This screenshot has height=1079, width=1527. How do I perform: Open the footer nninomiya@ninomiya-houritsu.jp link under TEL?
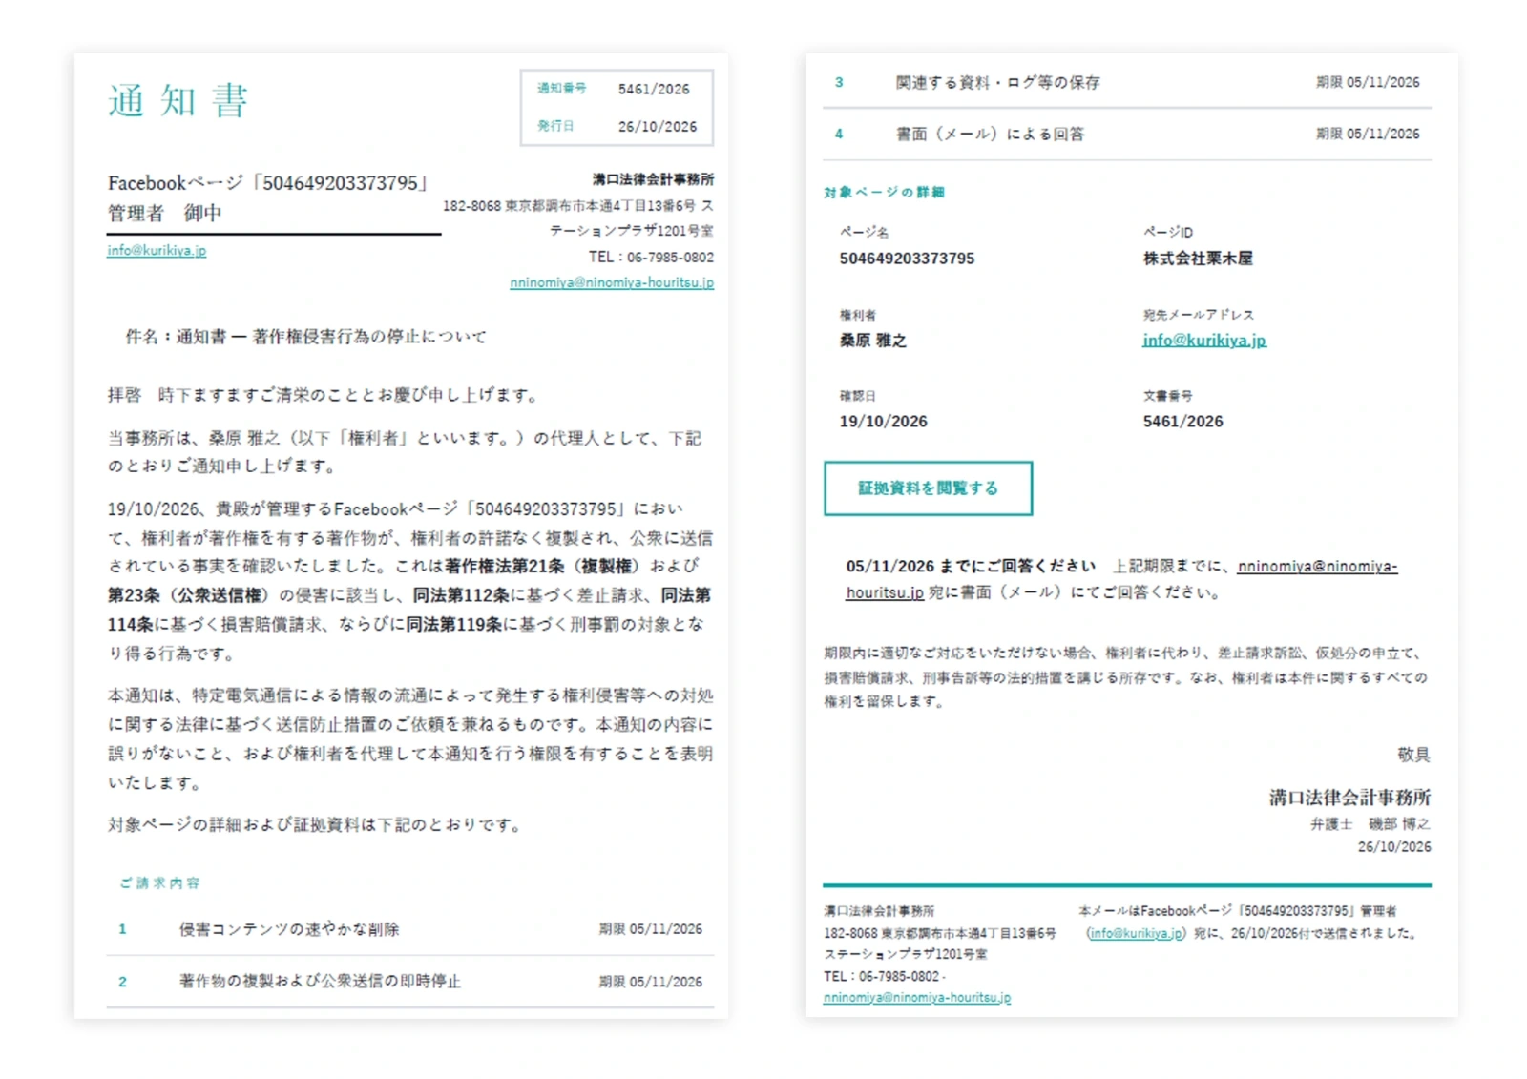coord(917,997)
